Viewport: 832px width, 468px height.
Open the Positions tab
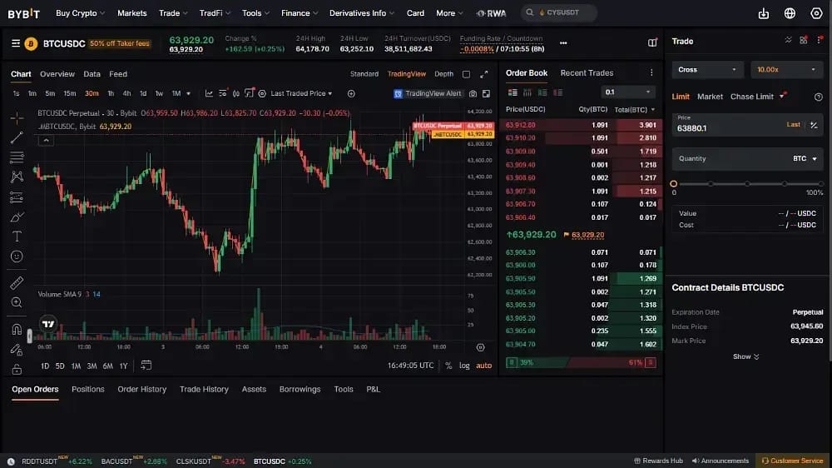88,389
